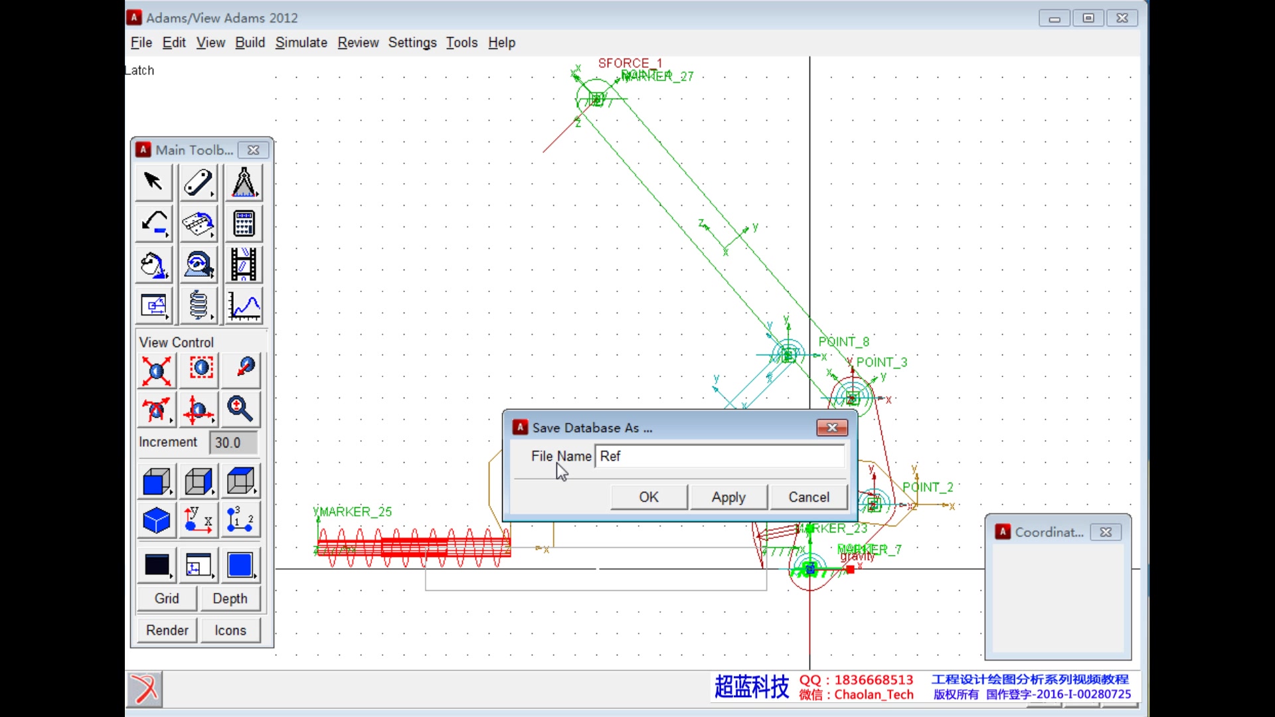The width and height of the screenshot is (1275, 717).
Task: Click the rotate view icon
Action: [156, 410]
